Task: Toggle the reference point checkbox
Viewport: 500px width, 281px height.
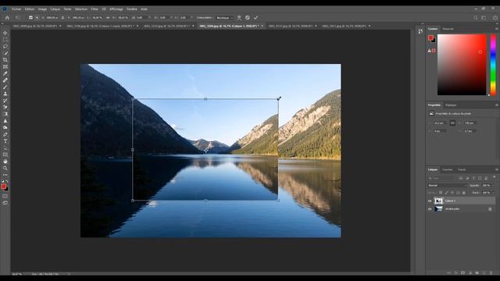Action: click(x=30, y=17)
